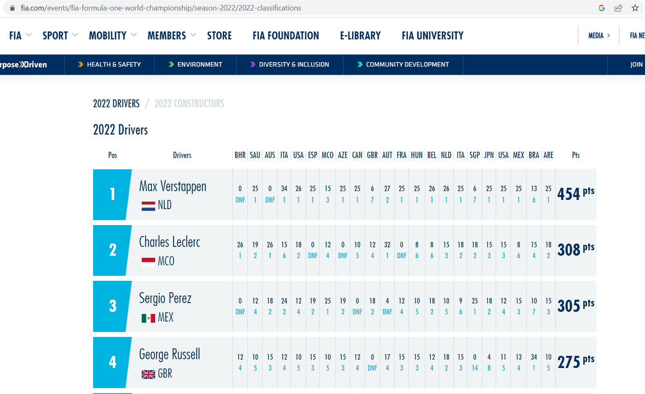
Task: Click the share page icon
Action: click(618, 8)
